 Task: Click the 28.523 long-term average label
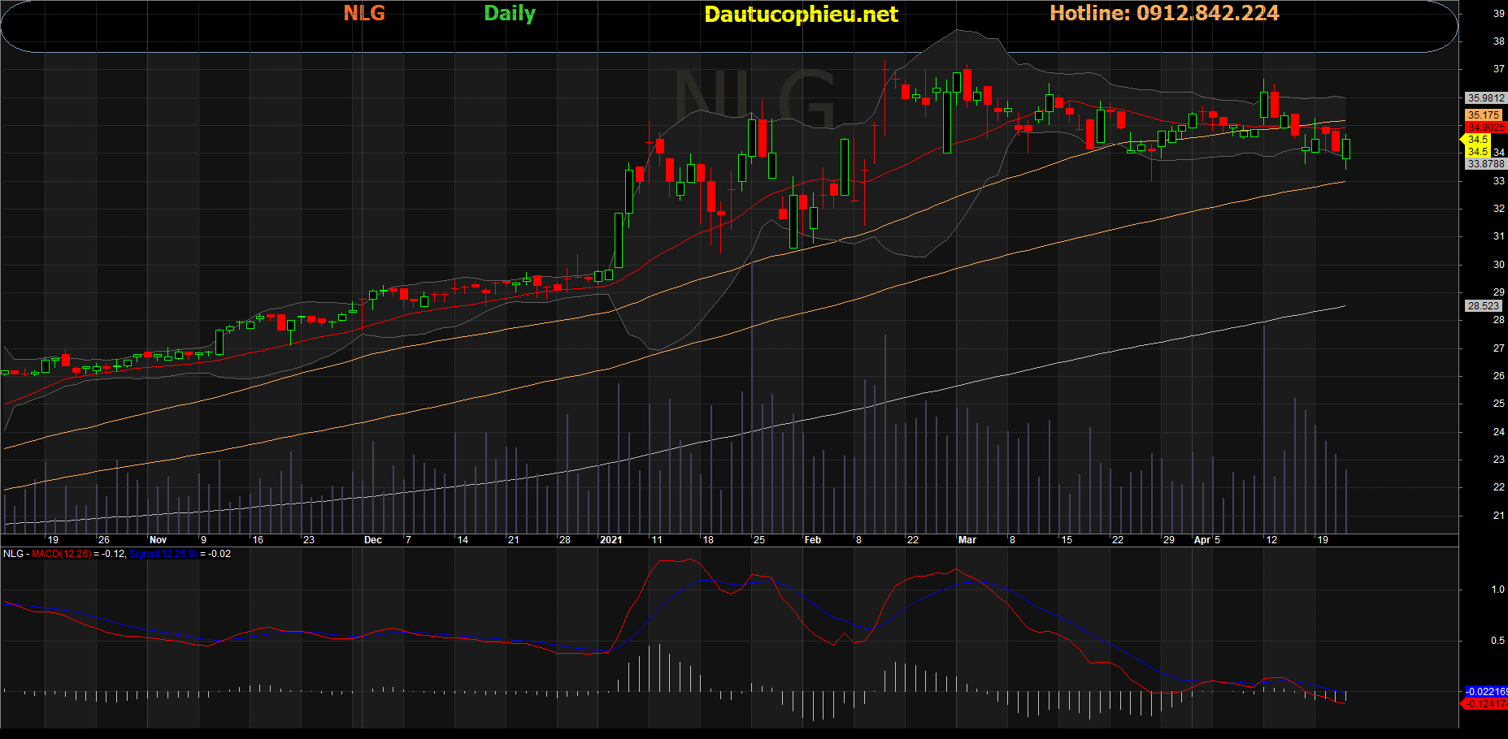pyautogui.click(x=1483, y=306)
